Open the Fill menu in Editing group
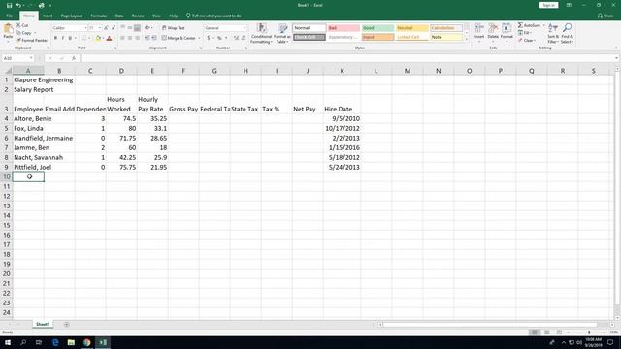 point(526,33)
